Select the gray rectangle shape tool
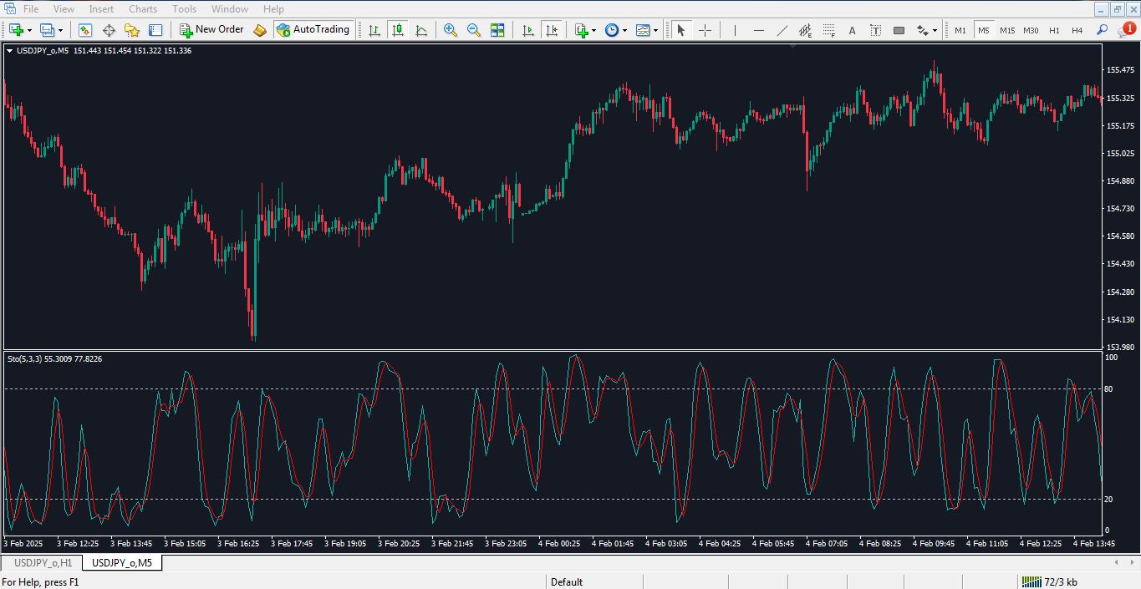This screenshot has width=1141, height=589. tap(899, 30)
